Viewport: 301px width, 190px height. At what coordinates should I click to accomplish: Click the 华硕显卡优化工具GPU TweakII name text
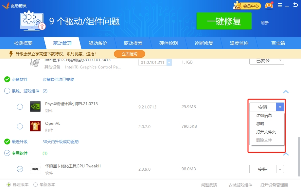point(73,166)
